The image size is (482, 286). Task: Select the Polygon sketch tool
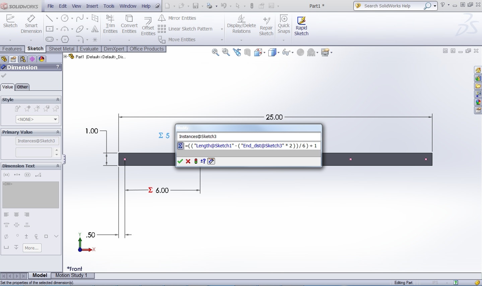[x=65, y=40]
